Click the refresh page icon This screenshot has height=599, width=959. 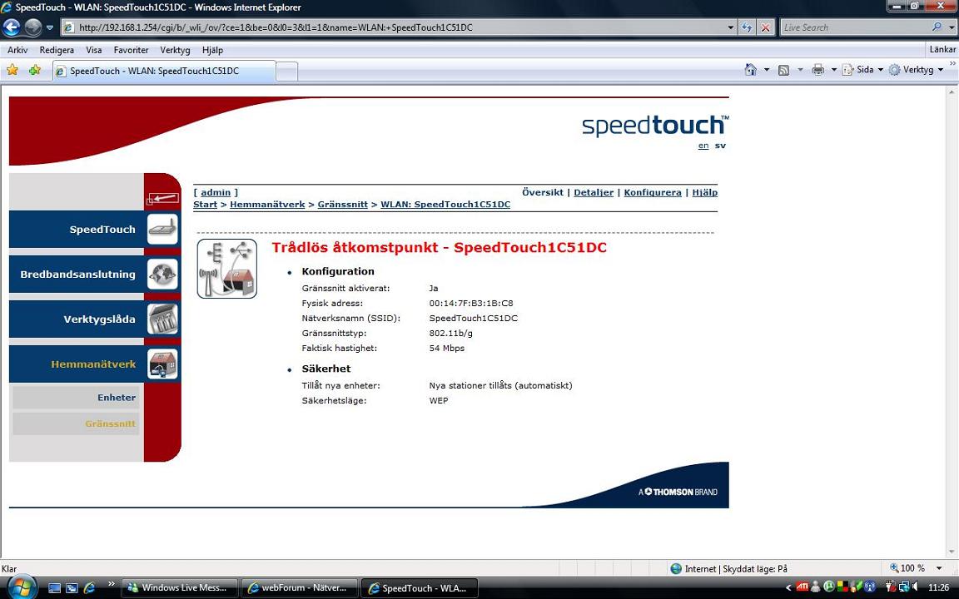coord(746,27)
